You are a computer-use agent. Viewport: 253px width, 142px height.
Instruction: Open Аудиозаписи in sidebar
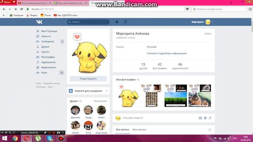[x=48, y=62]
